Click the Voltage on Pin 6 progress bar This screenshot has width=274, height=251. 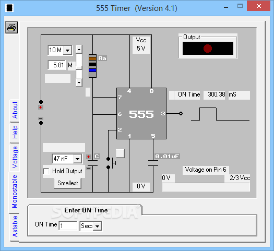[x=206, y=187]
